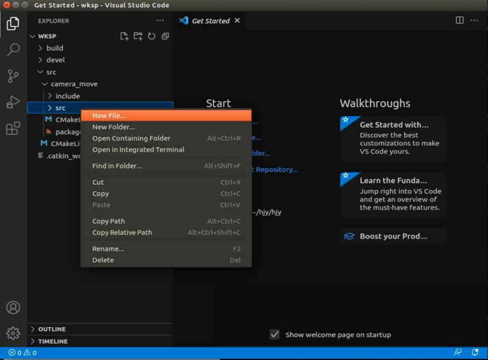Collapse all folders in Explorer icon
This screenshot has width=488, height=360.
click(x=165, y=36)
